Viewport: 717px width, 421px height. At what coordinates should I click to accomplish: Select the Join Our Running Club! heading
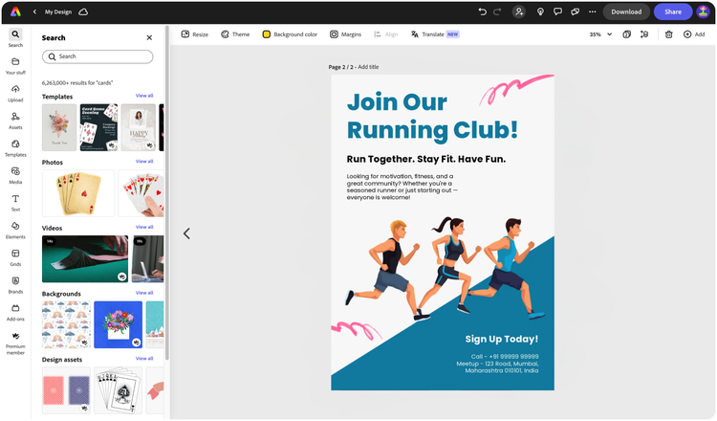point(432,116)
